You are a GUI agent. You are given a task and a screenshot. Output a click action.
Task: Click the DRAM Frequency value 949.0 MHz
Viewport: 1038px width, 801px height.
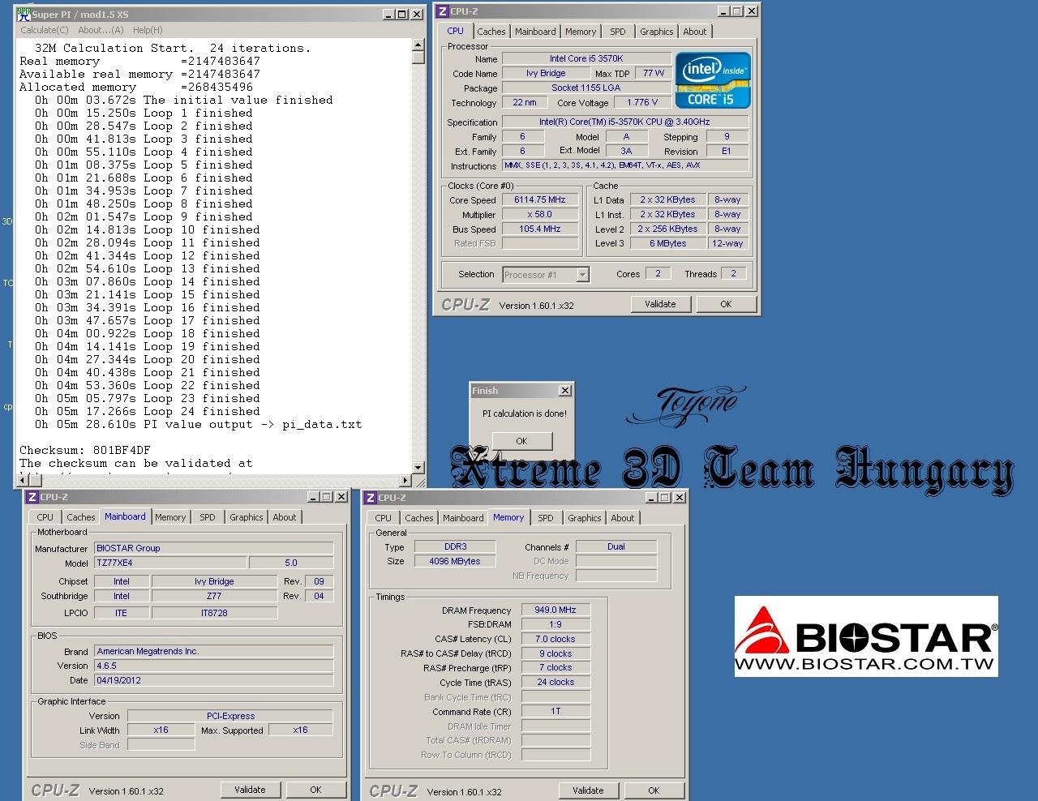coord(555,610)
